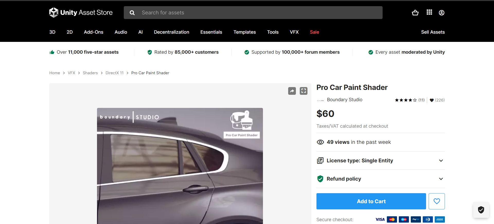Click the star rating for the asset
Image resolution: width=494 pixels, height=224 pixels.
pyautogui.click(x=406, y=100)
